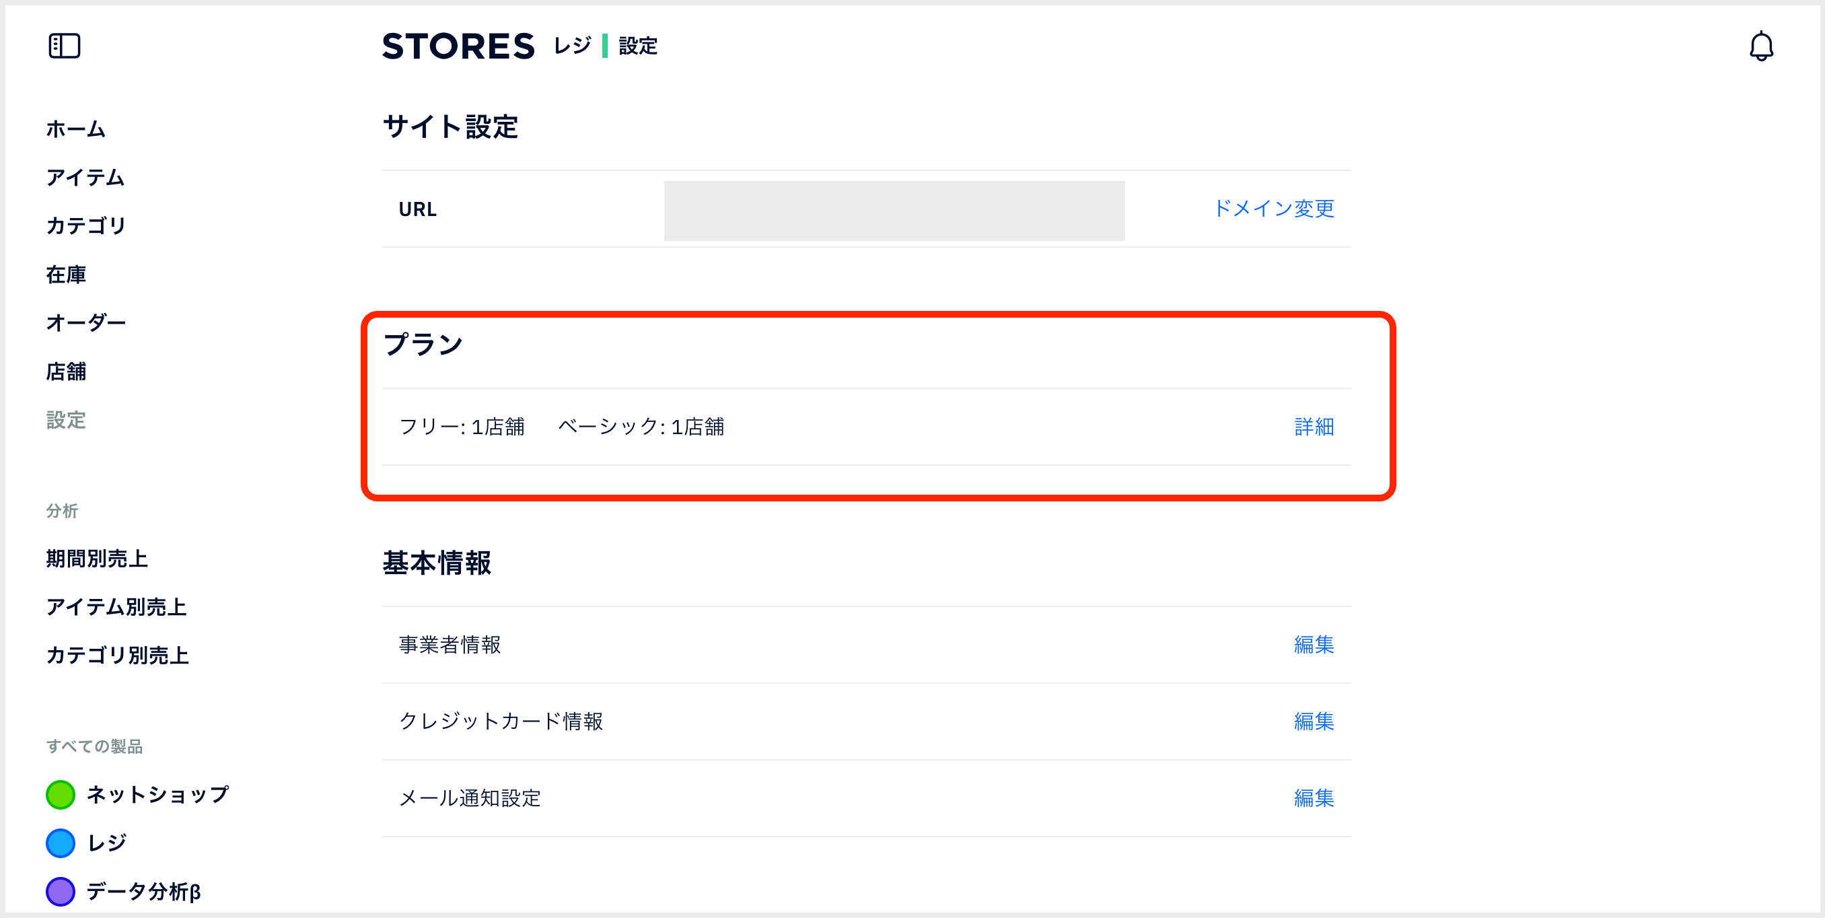This screenshot has height=918, width=1825.
Task: Toggle the sidebar panel icon
Action: [64, 46]
